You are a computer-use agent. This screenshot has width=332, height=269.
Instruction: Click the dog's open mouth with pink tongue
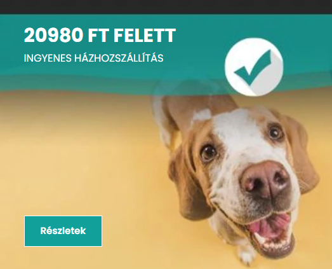click(x=271, y=231)
